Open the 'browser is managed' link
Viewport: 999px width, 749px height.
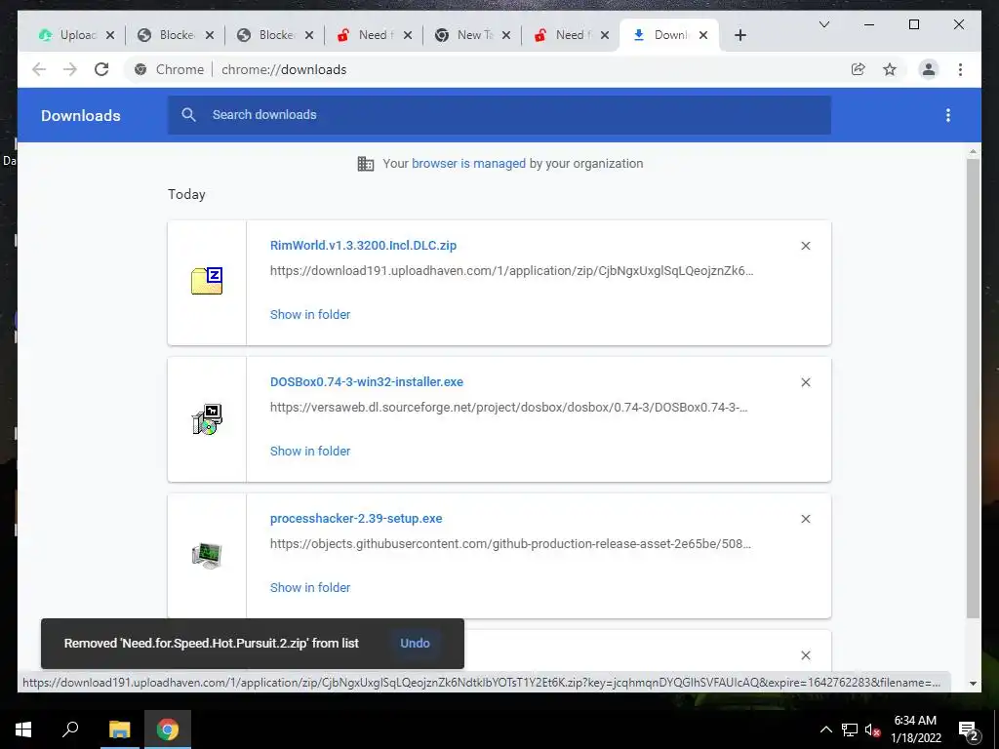tap(468, 163)
